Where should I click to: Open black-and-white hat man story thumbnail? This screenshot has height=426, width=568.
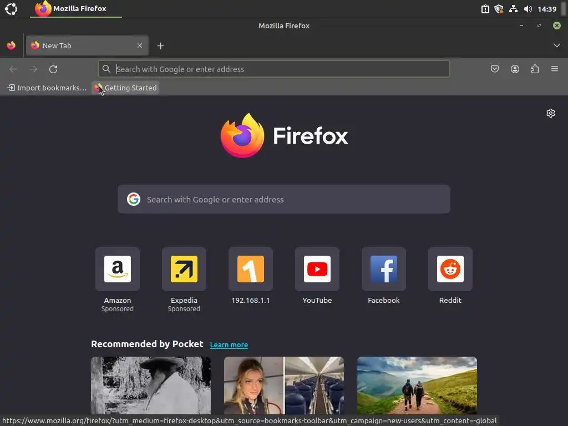point(151,386)
